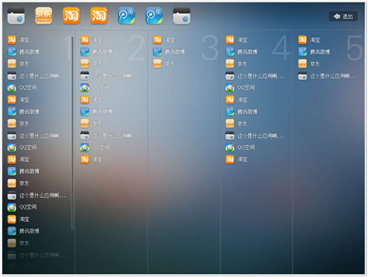Select the 淘宝 icon in column 5
Viewport: 368px width, 277px height.
point(302,40)
